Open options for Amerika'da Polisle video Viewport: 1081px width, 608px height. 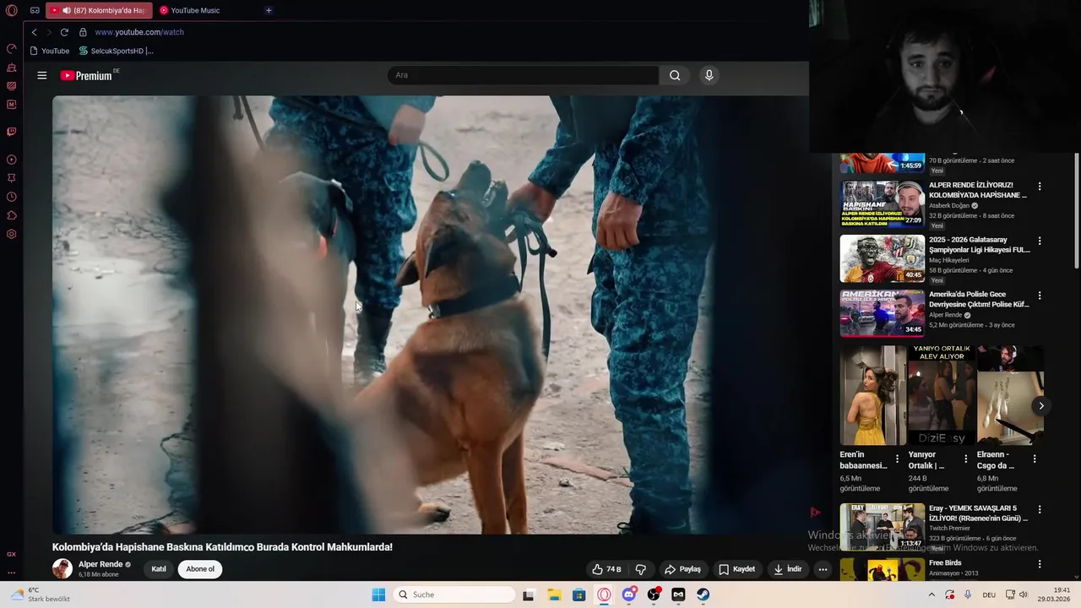pos(1040,296)
